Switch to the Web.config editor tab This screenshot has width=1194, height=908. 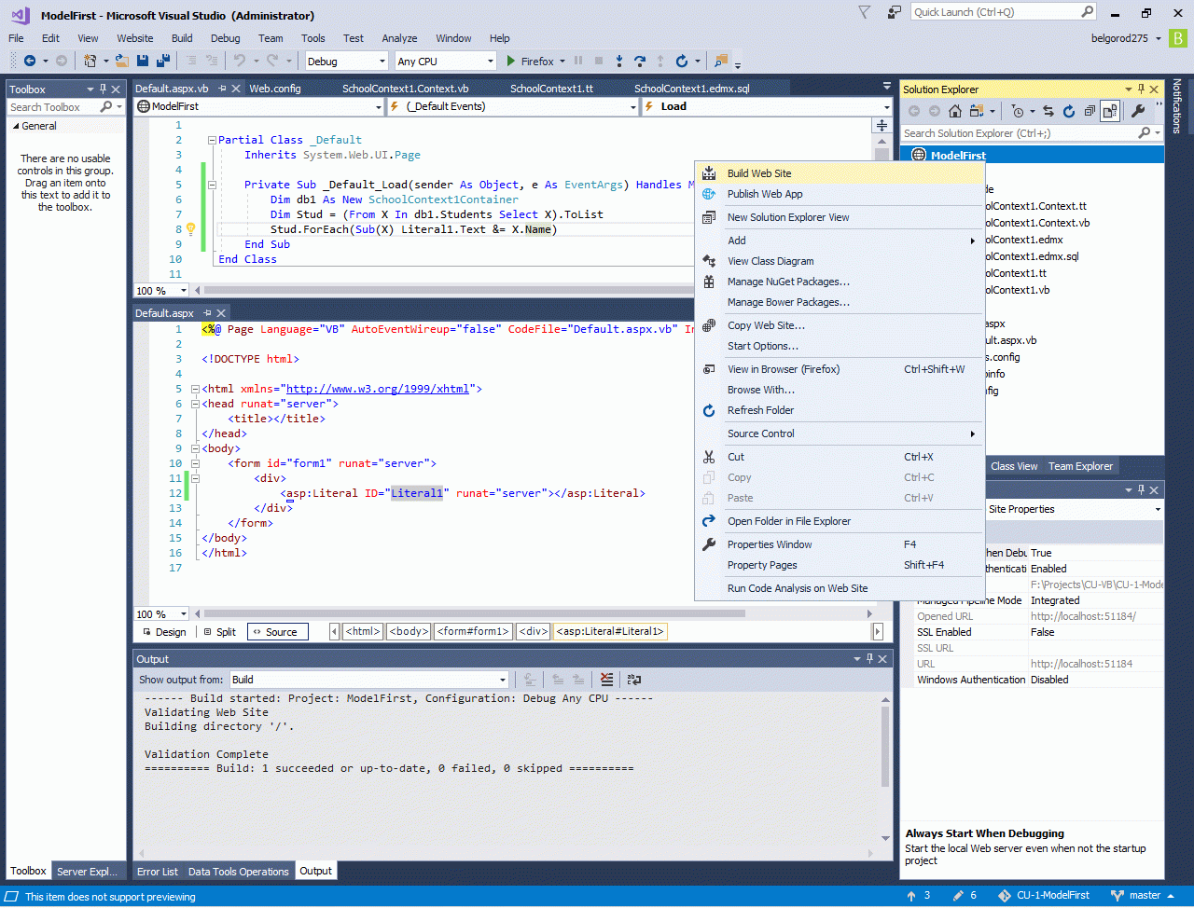pos(274,89)
